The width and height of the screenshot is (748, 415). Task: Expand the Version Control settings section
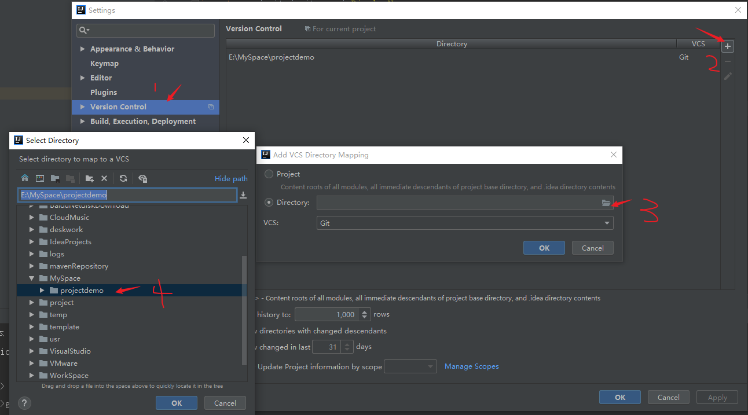(83, 107)
